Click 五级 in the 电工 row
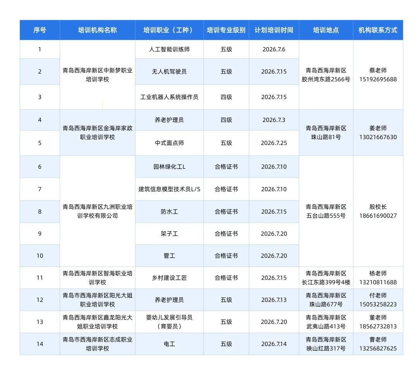This screenshot has height=372, width=418. point(226,344)
